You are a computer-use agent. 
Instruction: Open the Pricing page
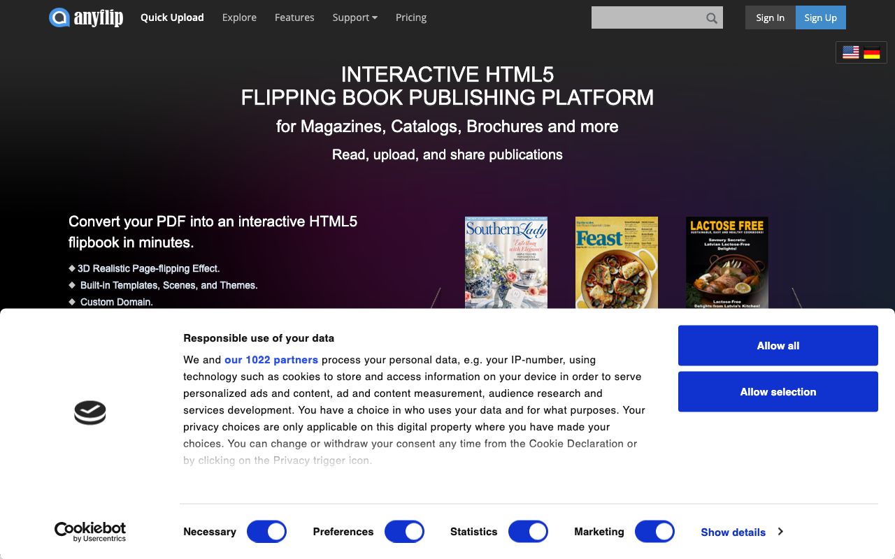click(411, 17)
